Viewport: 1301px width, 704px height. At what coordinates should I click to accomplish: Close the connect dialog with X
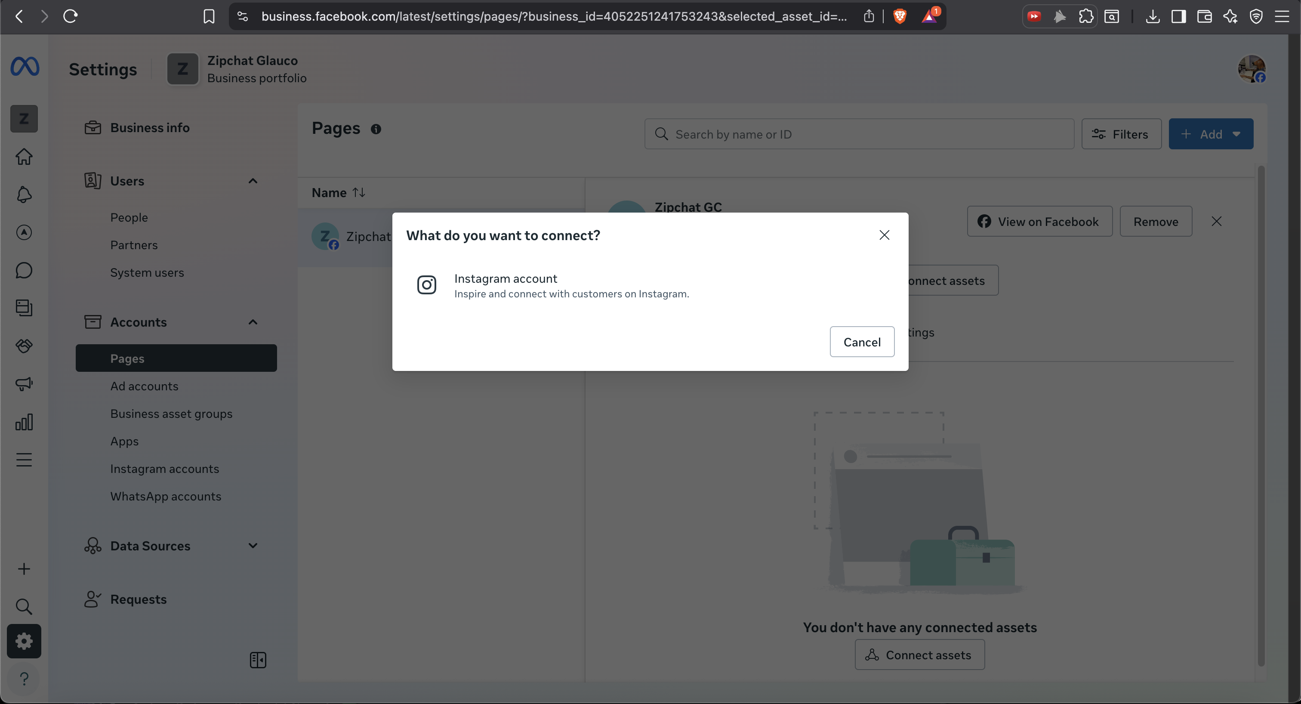point(884,235)
